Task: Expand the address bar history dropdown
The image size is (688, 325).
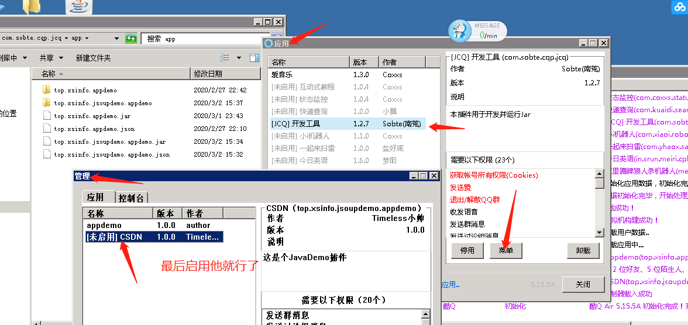Action: coord(116,38)
